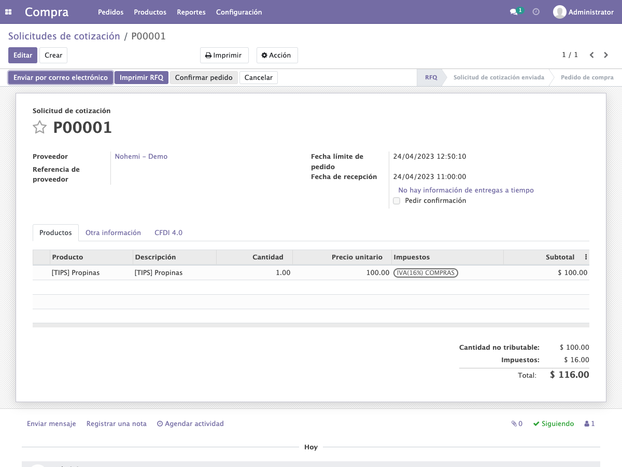Click Confirmar pedido button
622x467 pixels.
[x=204, y=78]
